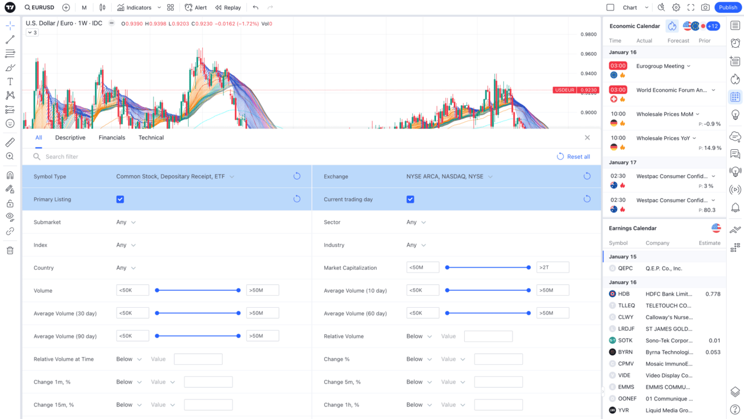744x419 pixels.
Task: Open the Hotlists flame panel
Action: click(735, 79)
